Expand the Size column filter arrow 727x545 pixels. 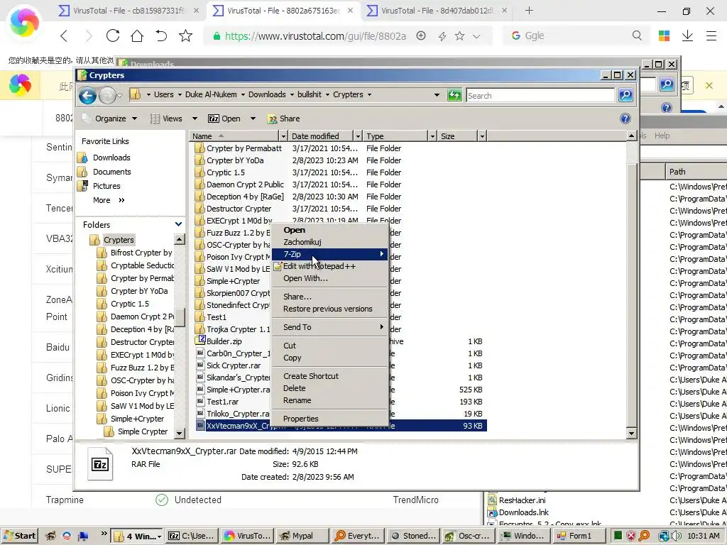pos(482,136)
